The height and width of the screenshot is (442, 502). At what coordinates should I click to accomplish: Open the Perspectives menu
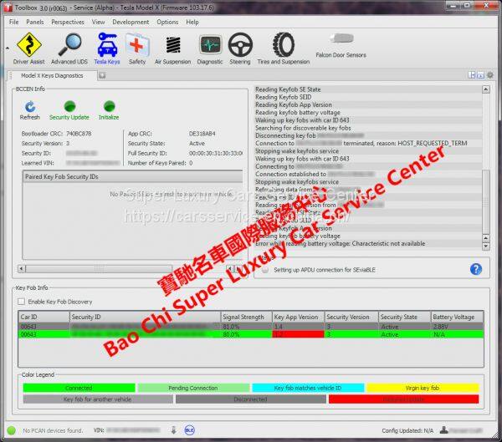[68, 22]
